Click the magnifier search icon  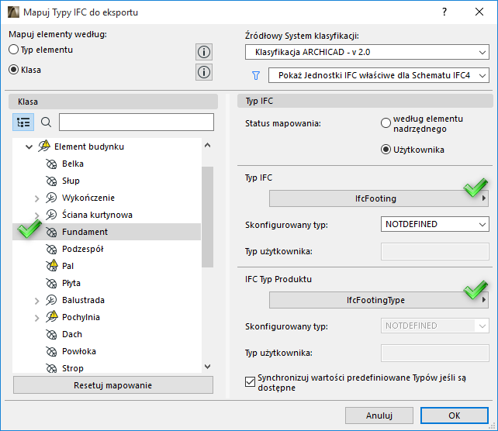coord(46,122)
